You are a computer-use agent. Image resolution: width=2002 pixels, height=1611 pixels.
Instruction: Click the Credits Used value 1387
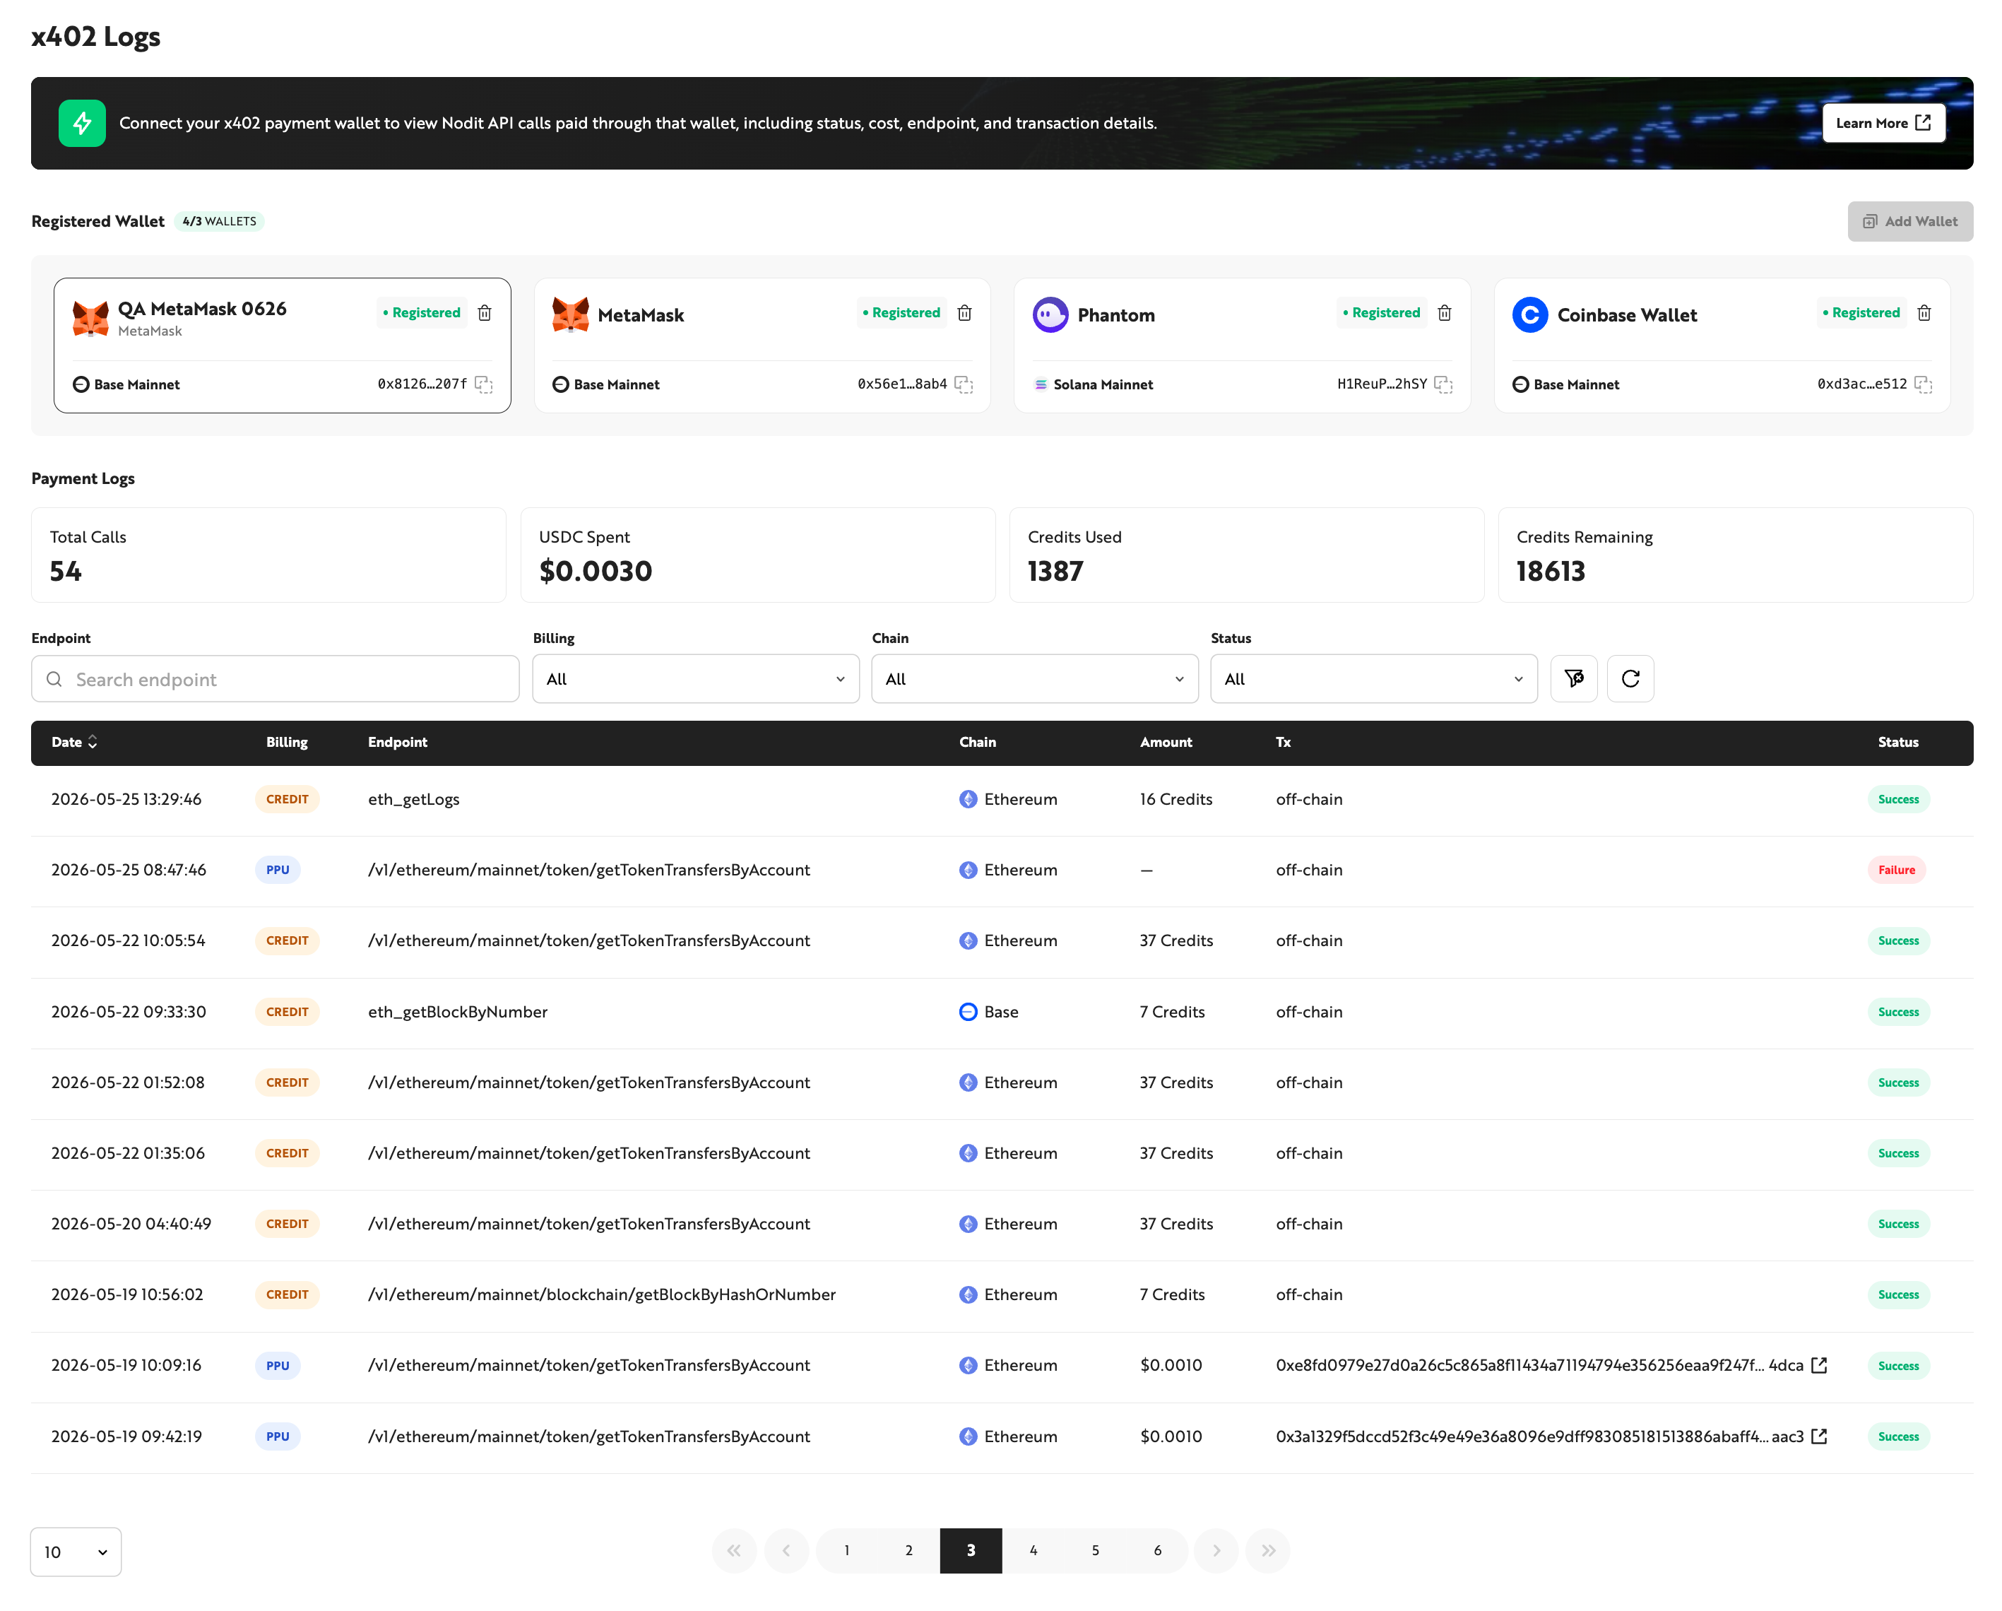coord(1056,571)
